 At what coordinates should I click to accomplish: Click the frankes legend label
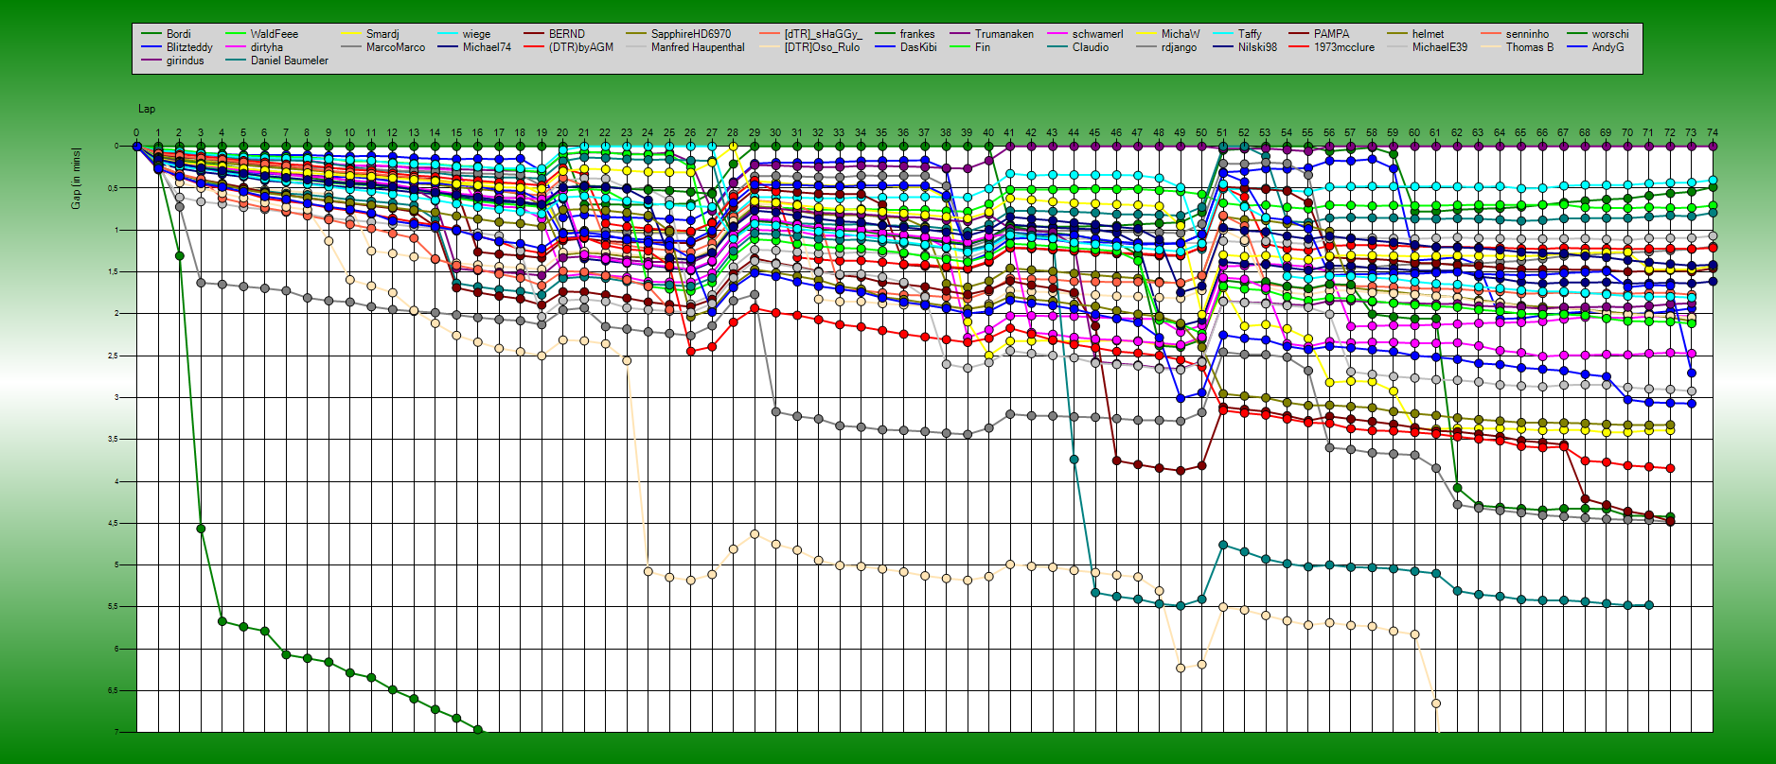point(916,34)
